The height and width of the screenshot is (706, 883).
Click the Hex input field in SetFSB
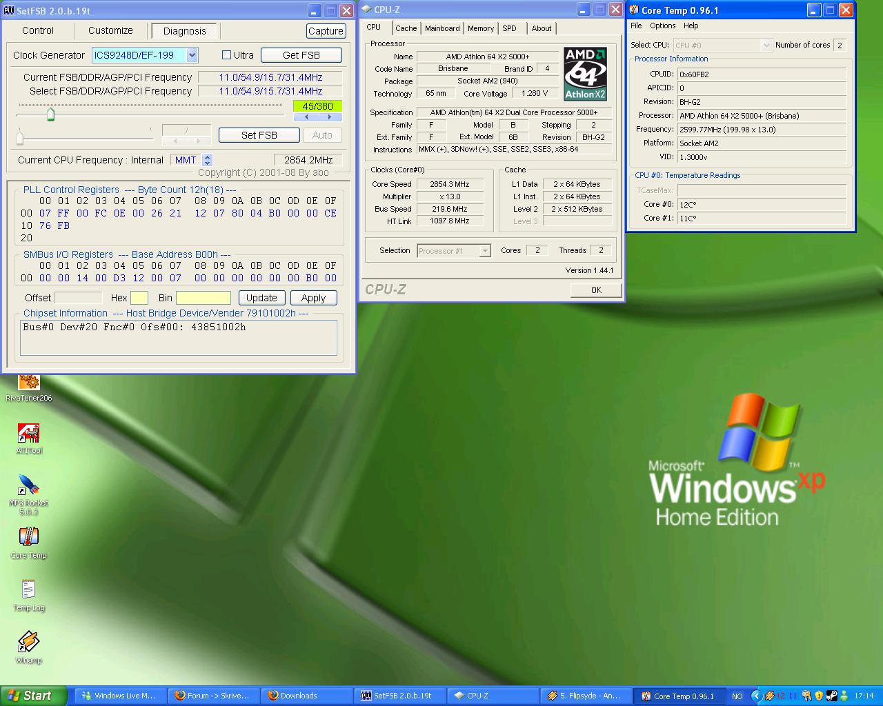pos(139,298)
